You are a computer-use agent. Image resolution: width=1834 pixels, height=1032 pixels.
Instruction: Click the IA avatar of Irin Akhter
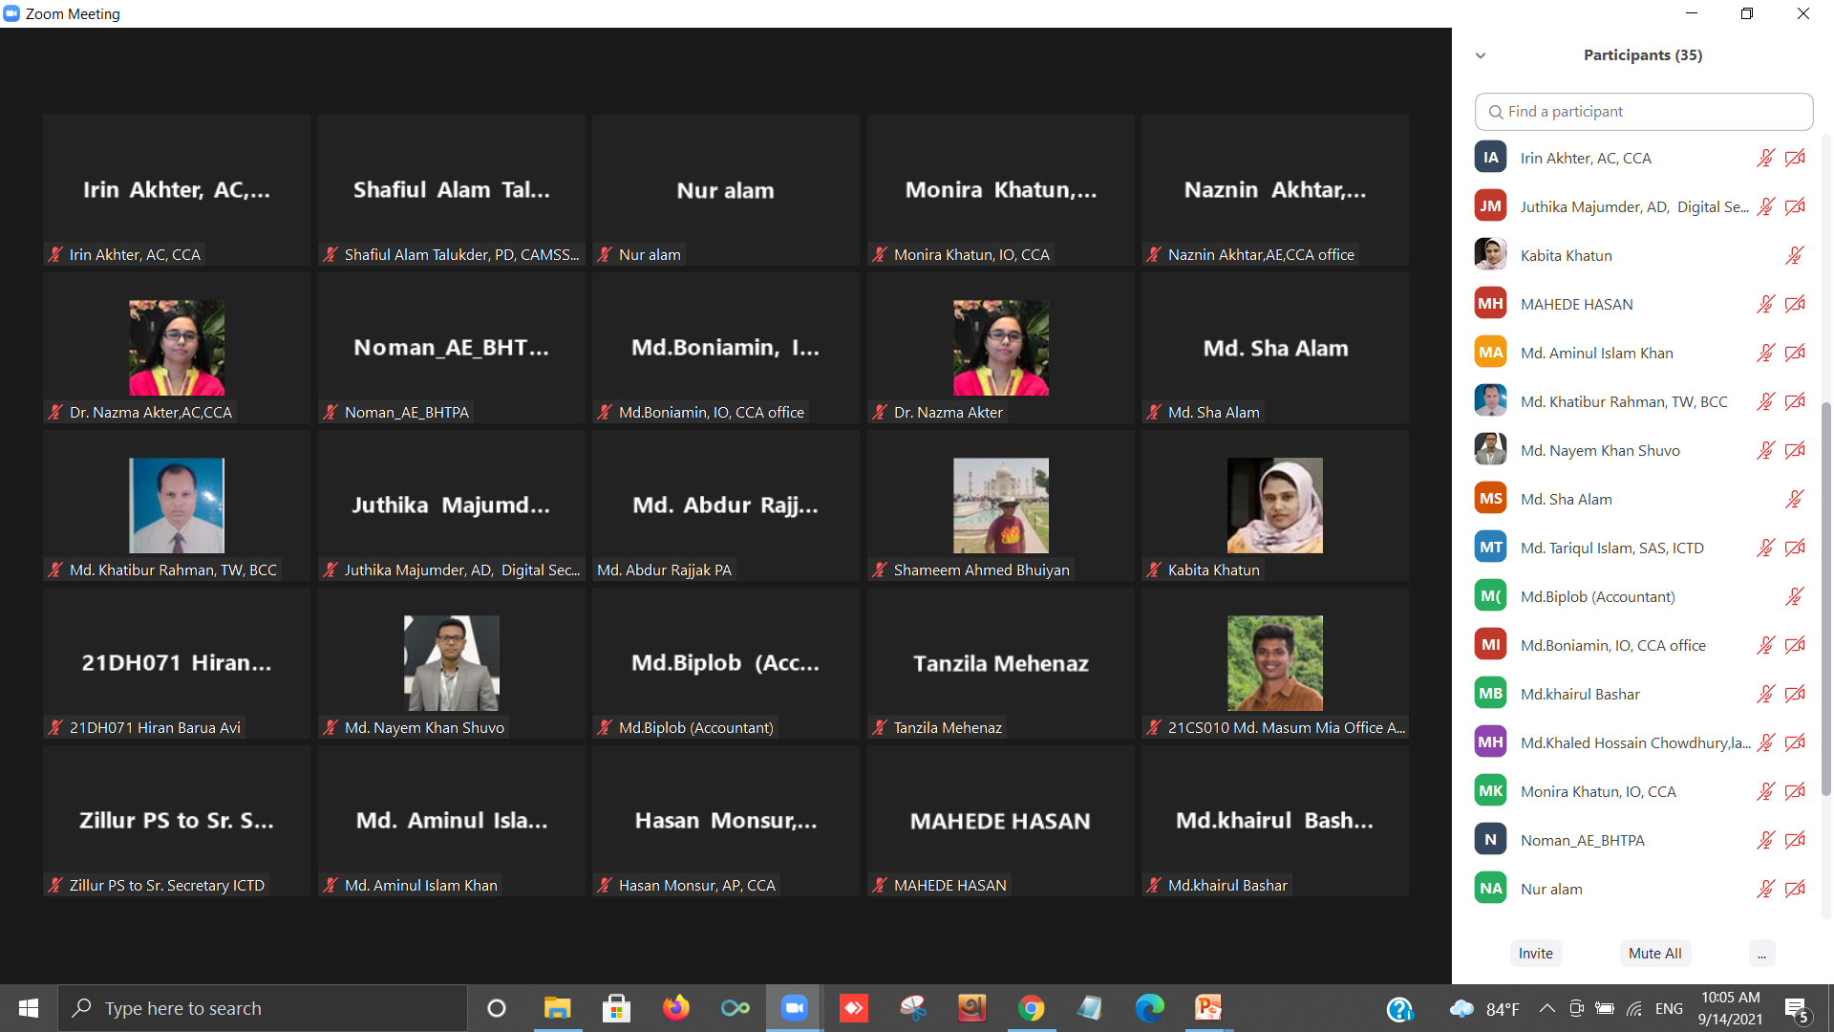click(x=1490, y=157)
